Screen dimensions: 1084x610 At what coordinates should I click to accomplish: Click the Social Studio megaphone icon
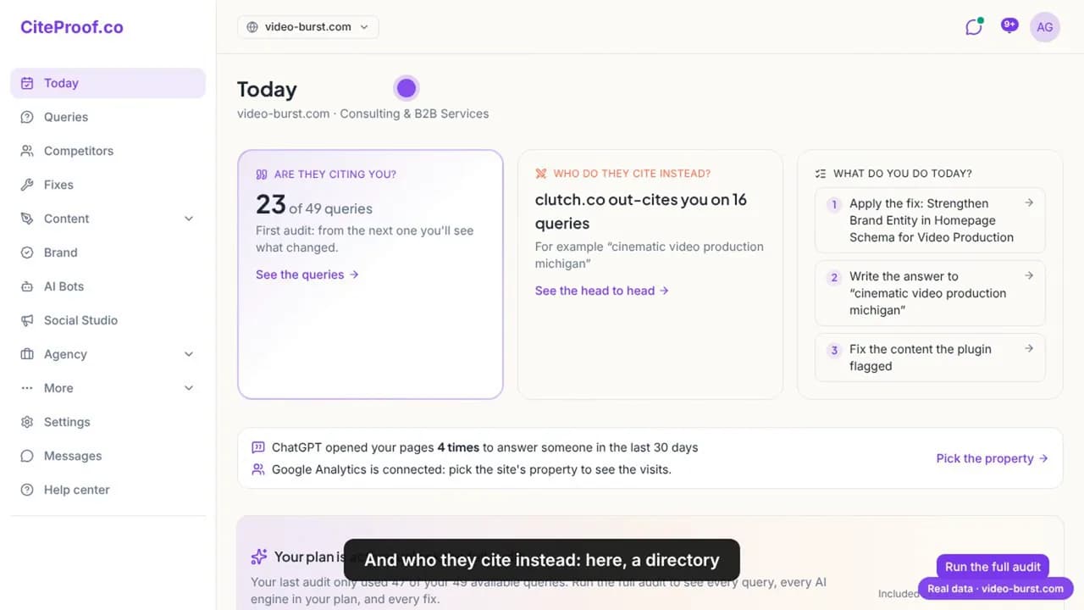pos(27,320)
